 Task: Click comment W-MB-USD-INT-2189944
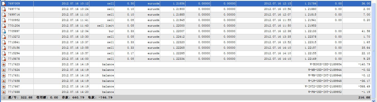pyautogui.click(x=325, y=70)
